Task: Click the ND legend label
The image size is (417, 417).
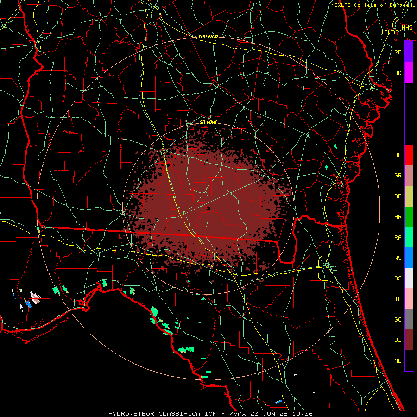Action: point(398,360)
